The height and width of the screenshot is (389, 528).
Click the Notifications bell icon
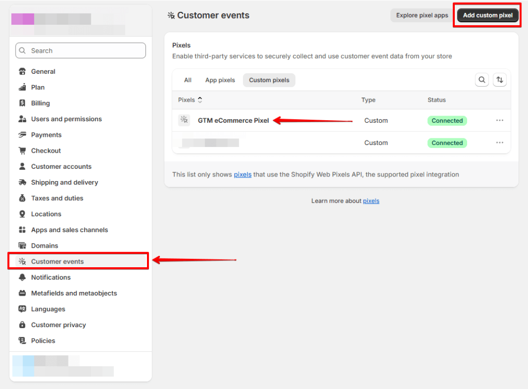coord(22,277)
